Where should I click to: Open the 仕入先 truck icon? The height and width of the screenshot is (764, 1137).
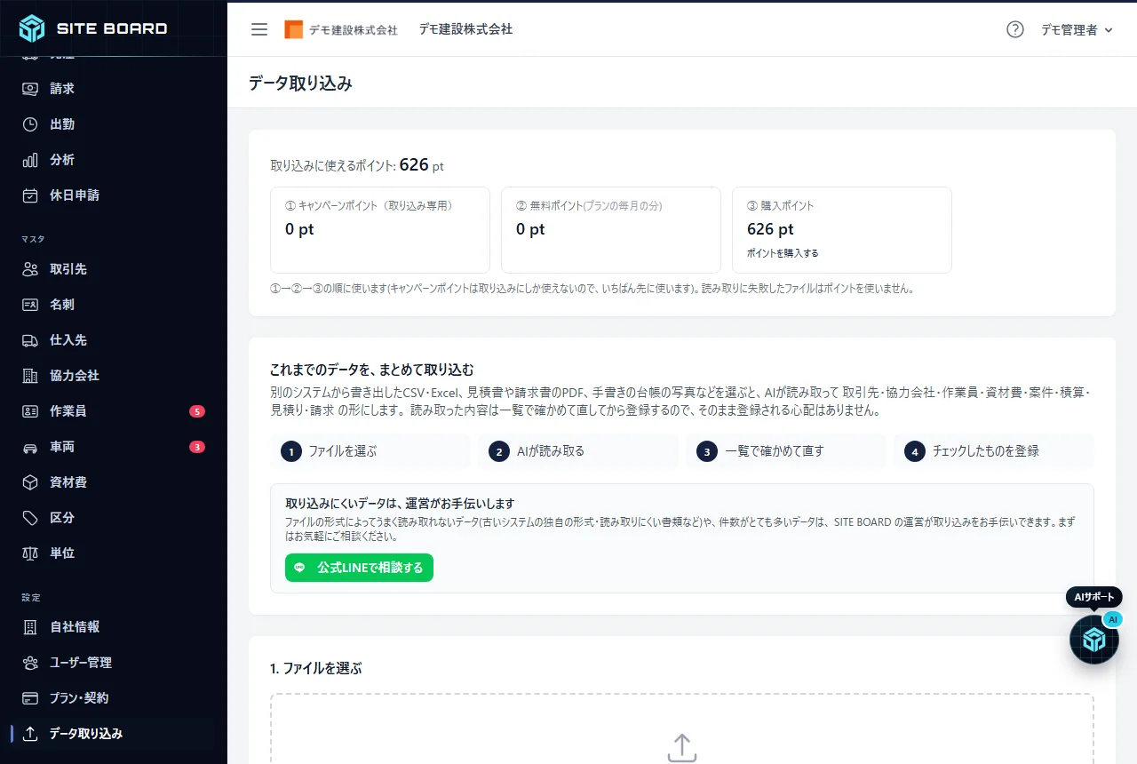click(31, 340)
